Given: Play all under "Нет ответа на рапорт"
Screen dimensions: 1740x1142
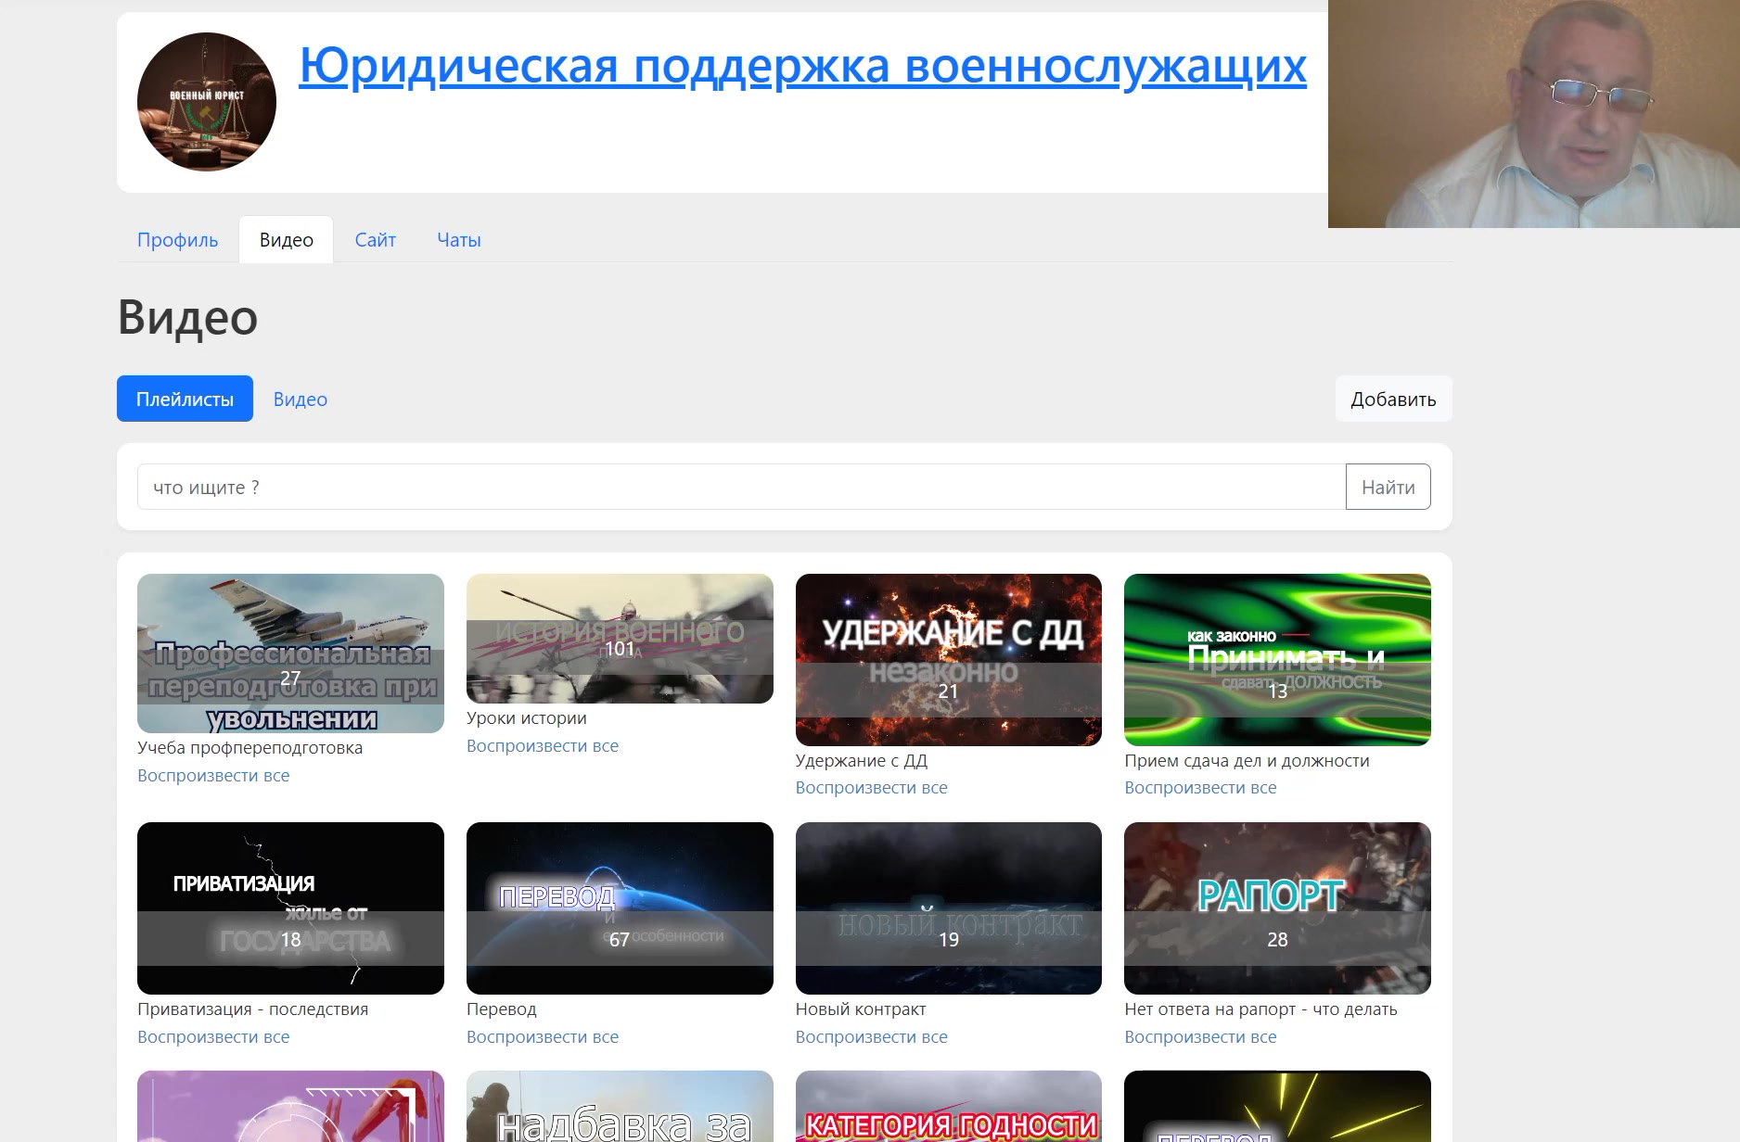Looking at the screenshot, I should click(x=1200, y=1037).
